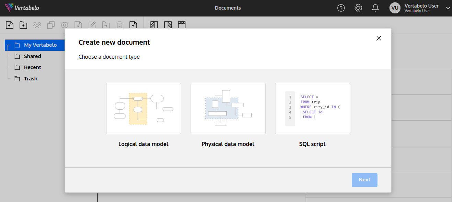Click the rename/edit toolbar icon

click(92, 25)
